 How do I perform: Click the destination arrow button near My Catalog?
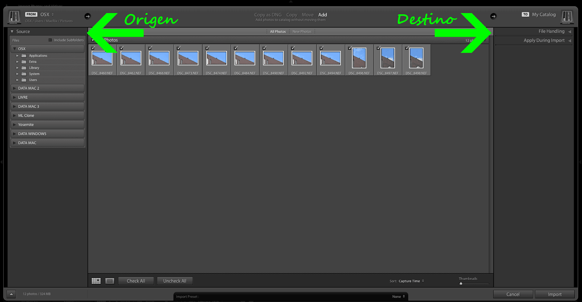[493, 16]
